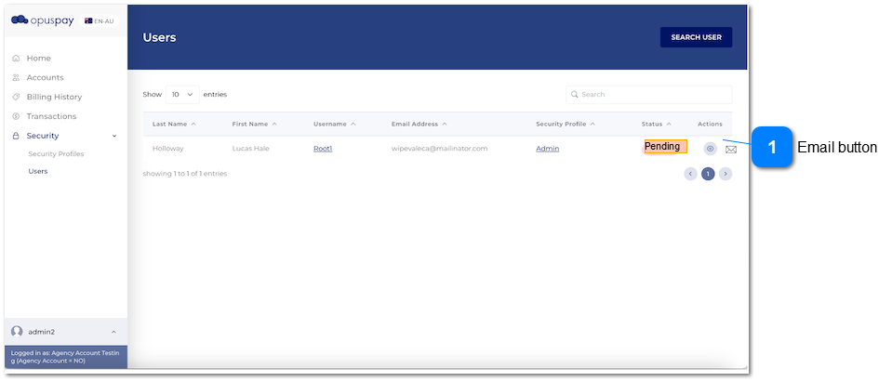Click the view eye icon in Actions
892x382 pixels.
(x=710, y=149)
